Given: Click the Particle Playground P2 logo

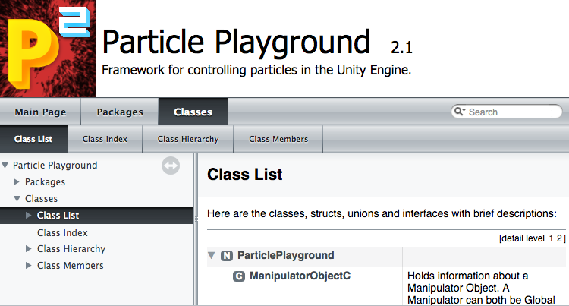Looking at the screenshot, I should click(48, 49).
